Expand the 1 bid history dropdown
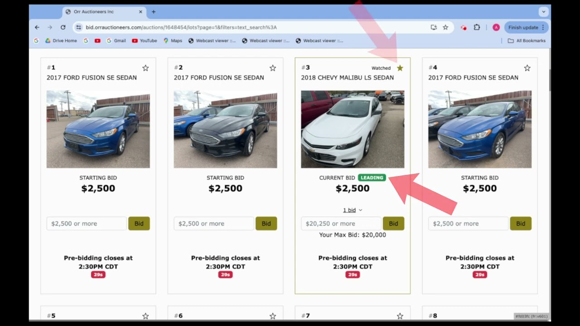The height and width of the screenshot is (326, 580). click(353, 210)
